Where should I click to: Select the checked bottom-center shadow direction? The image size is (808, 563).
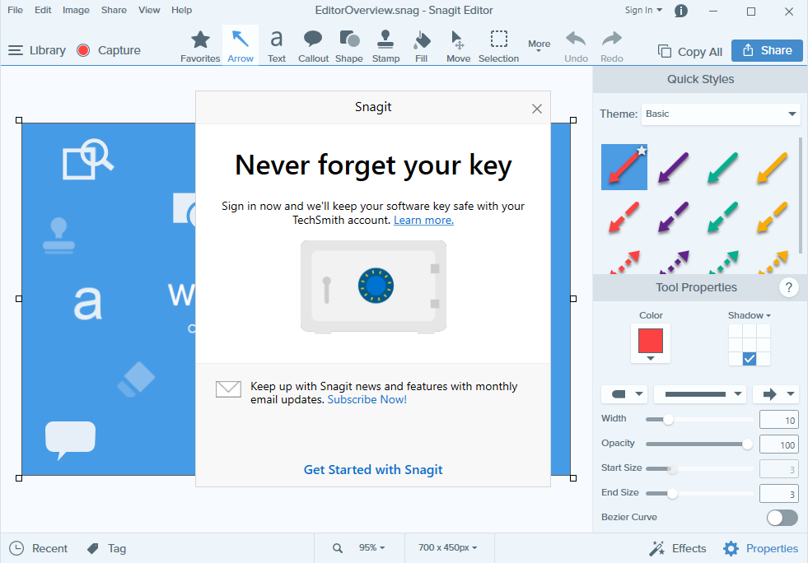coord(750,359)
